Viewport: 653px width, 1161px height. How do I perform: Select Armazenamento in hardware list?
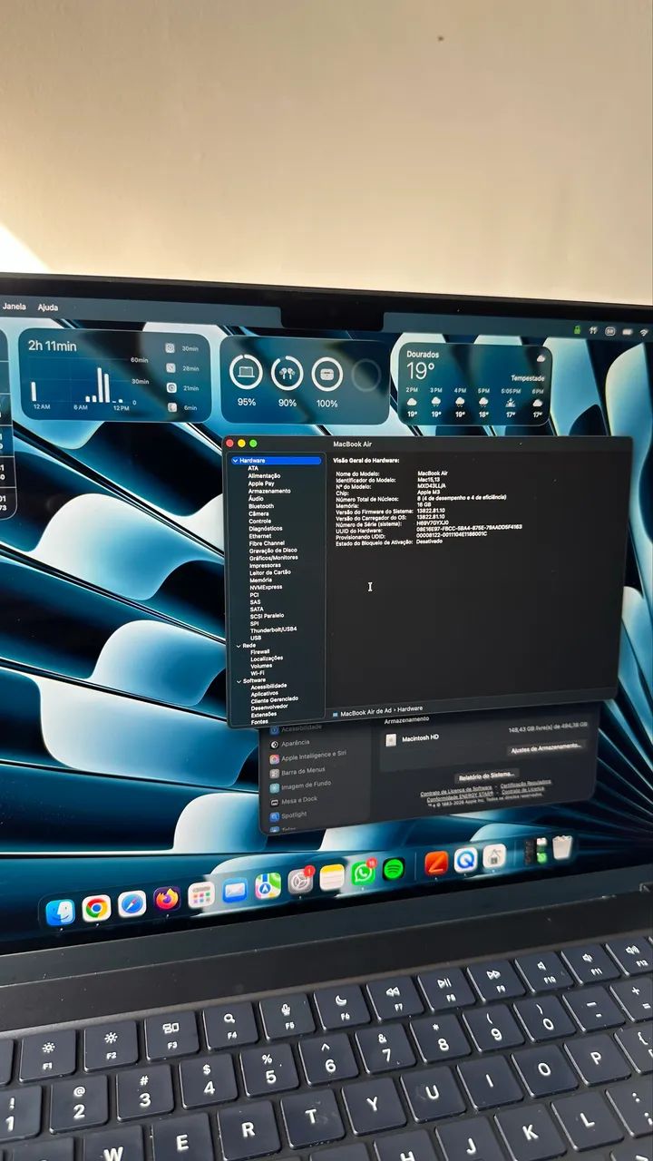click(269, 491)
